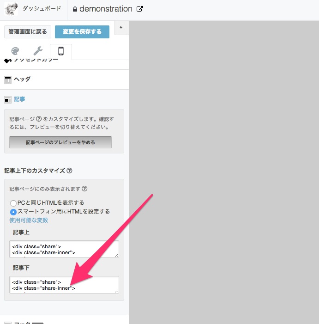Image resolution: width=319 pixels, height=324 pixels.
Task: Expand the ヘッダ section
Action: coord(64,79)
